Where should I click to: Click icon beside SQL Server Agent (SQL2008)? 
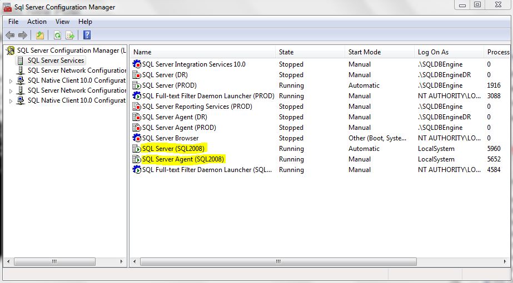coord(137,159)
